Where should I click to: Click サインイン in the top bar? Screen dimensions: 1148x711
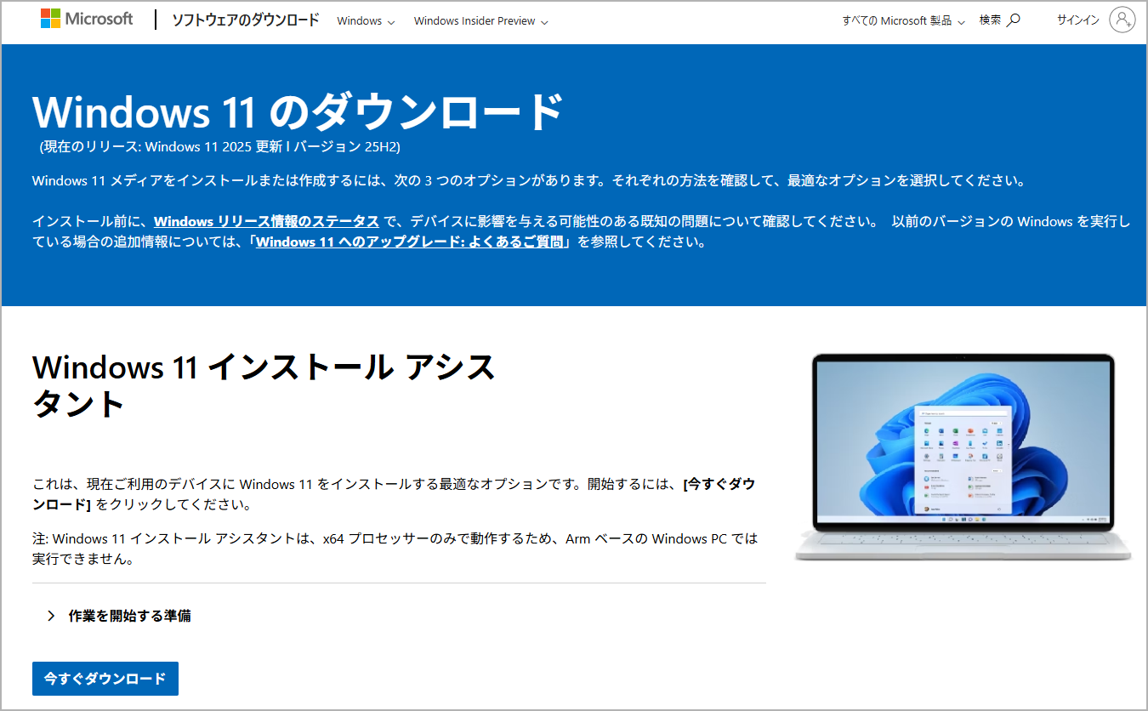click(1080, 19)
